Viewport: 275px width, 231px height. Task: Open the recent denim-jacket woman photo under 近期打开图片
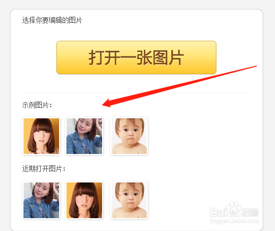point(41,200)
